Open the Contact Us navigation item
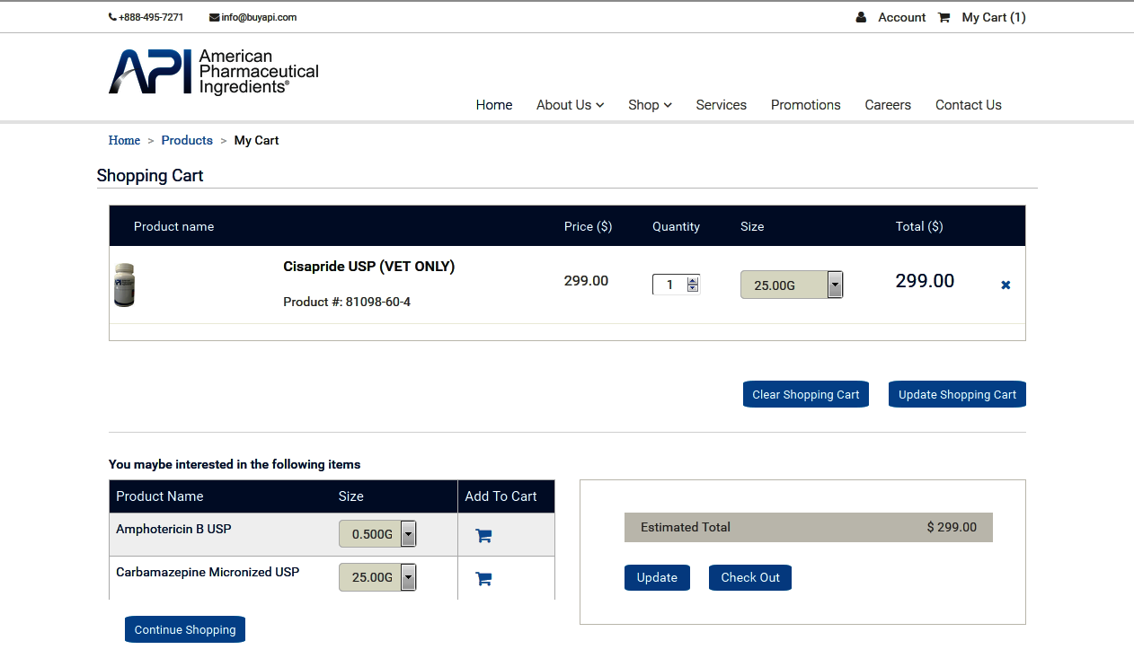Image resolution: width=1134 pixels, height=667 pixels. [x=969, y=105]
